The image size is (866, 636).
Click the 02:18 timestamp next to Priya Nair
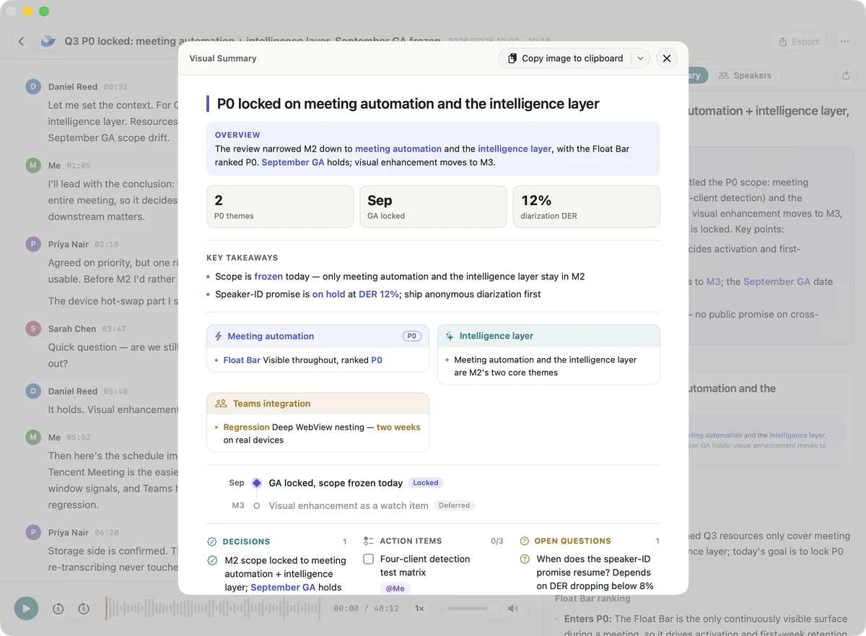click(x=106, y=245)
